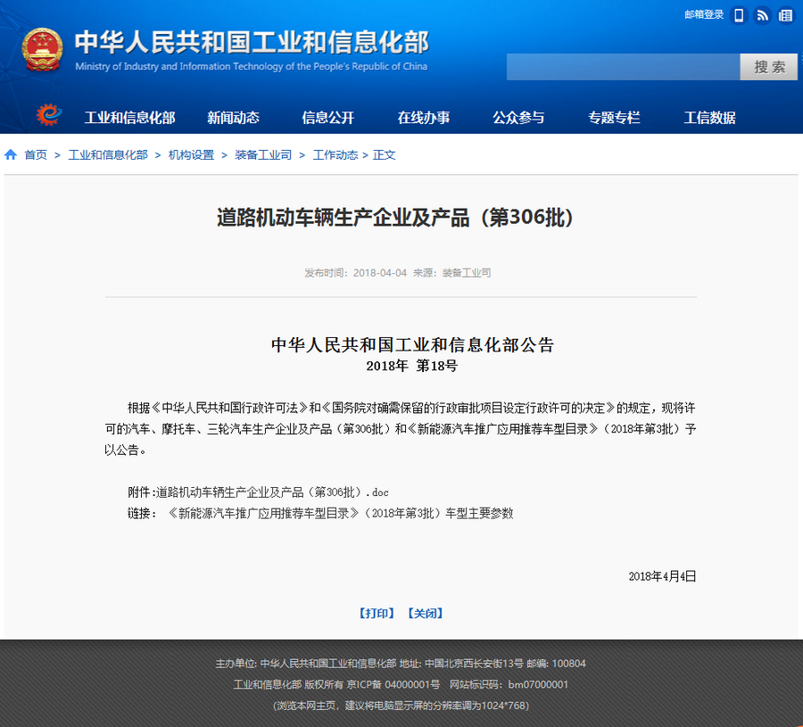Click the article title 道路机动车辆生产企业及产品（第306批）
This screenshot has height=727, width=803.
(395, 218)
